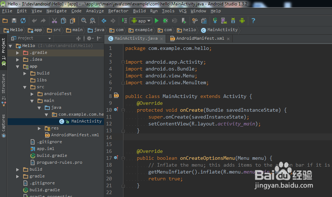Switch to the AndroidManifest.xml editor tab

coord(200,38)
